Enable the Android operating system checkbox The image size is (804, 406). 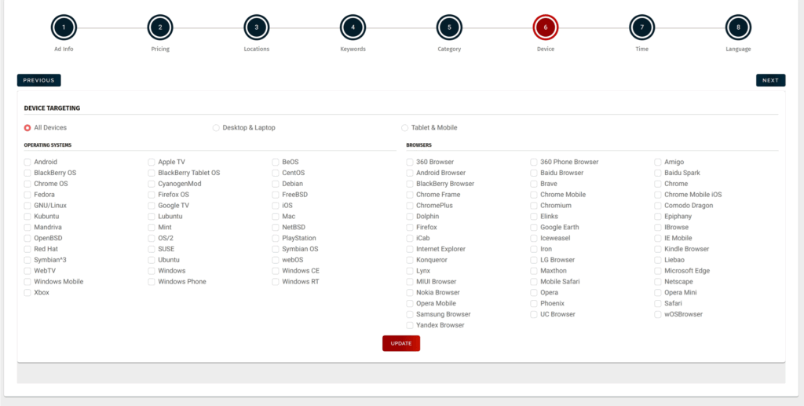tap(28, 162)
